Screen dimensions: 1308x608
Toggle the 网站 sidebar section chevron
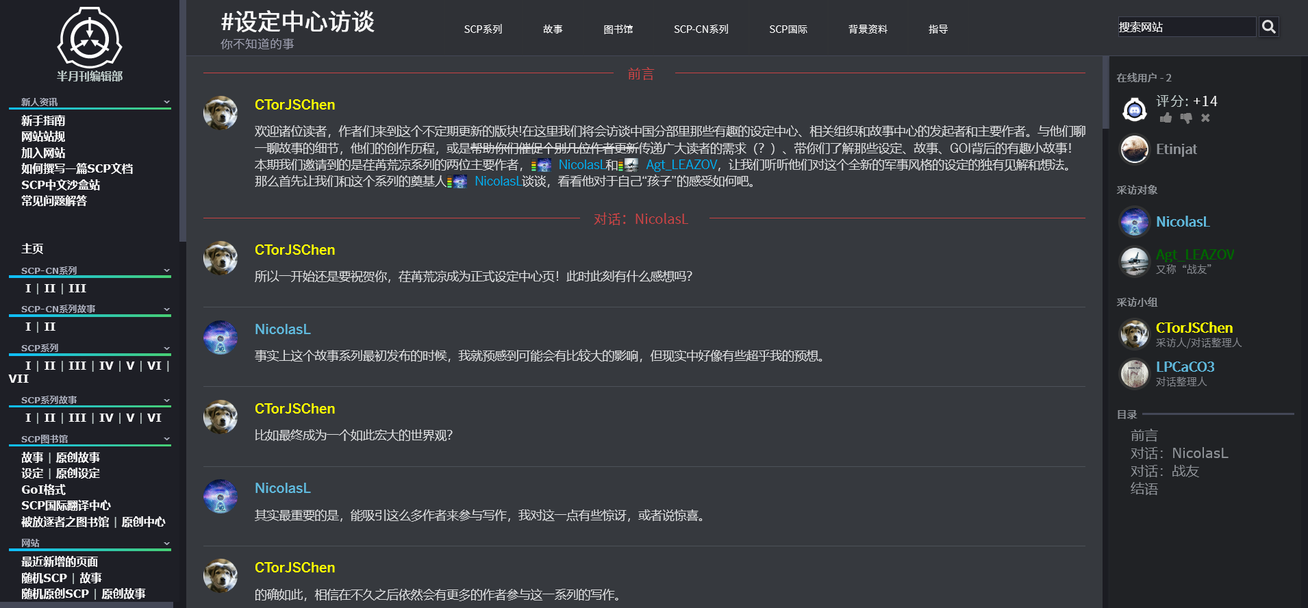166,543
